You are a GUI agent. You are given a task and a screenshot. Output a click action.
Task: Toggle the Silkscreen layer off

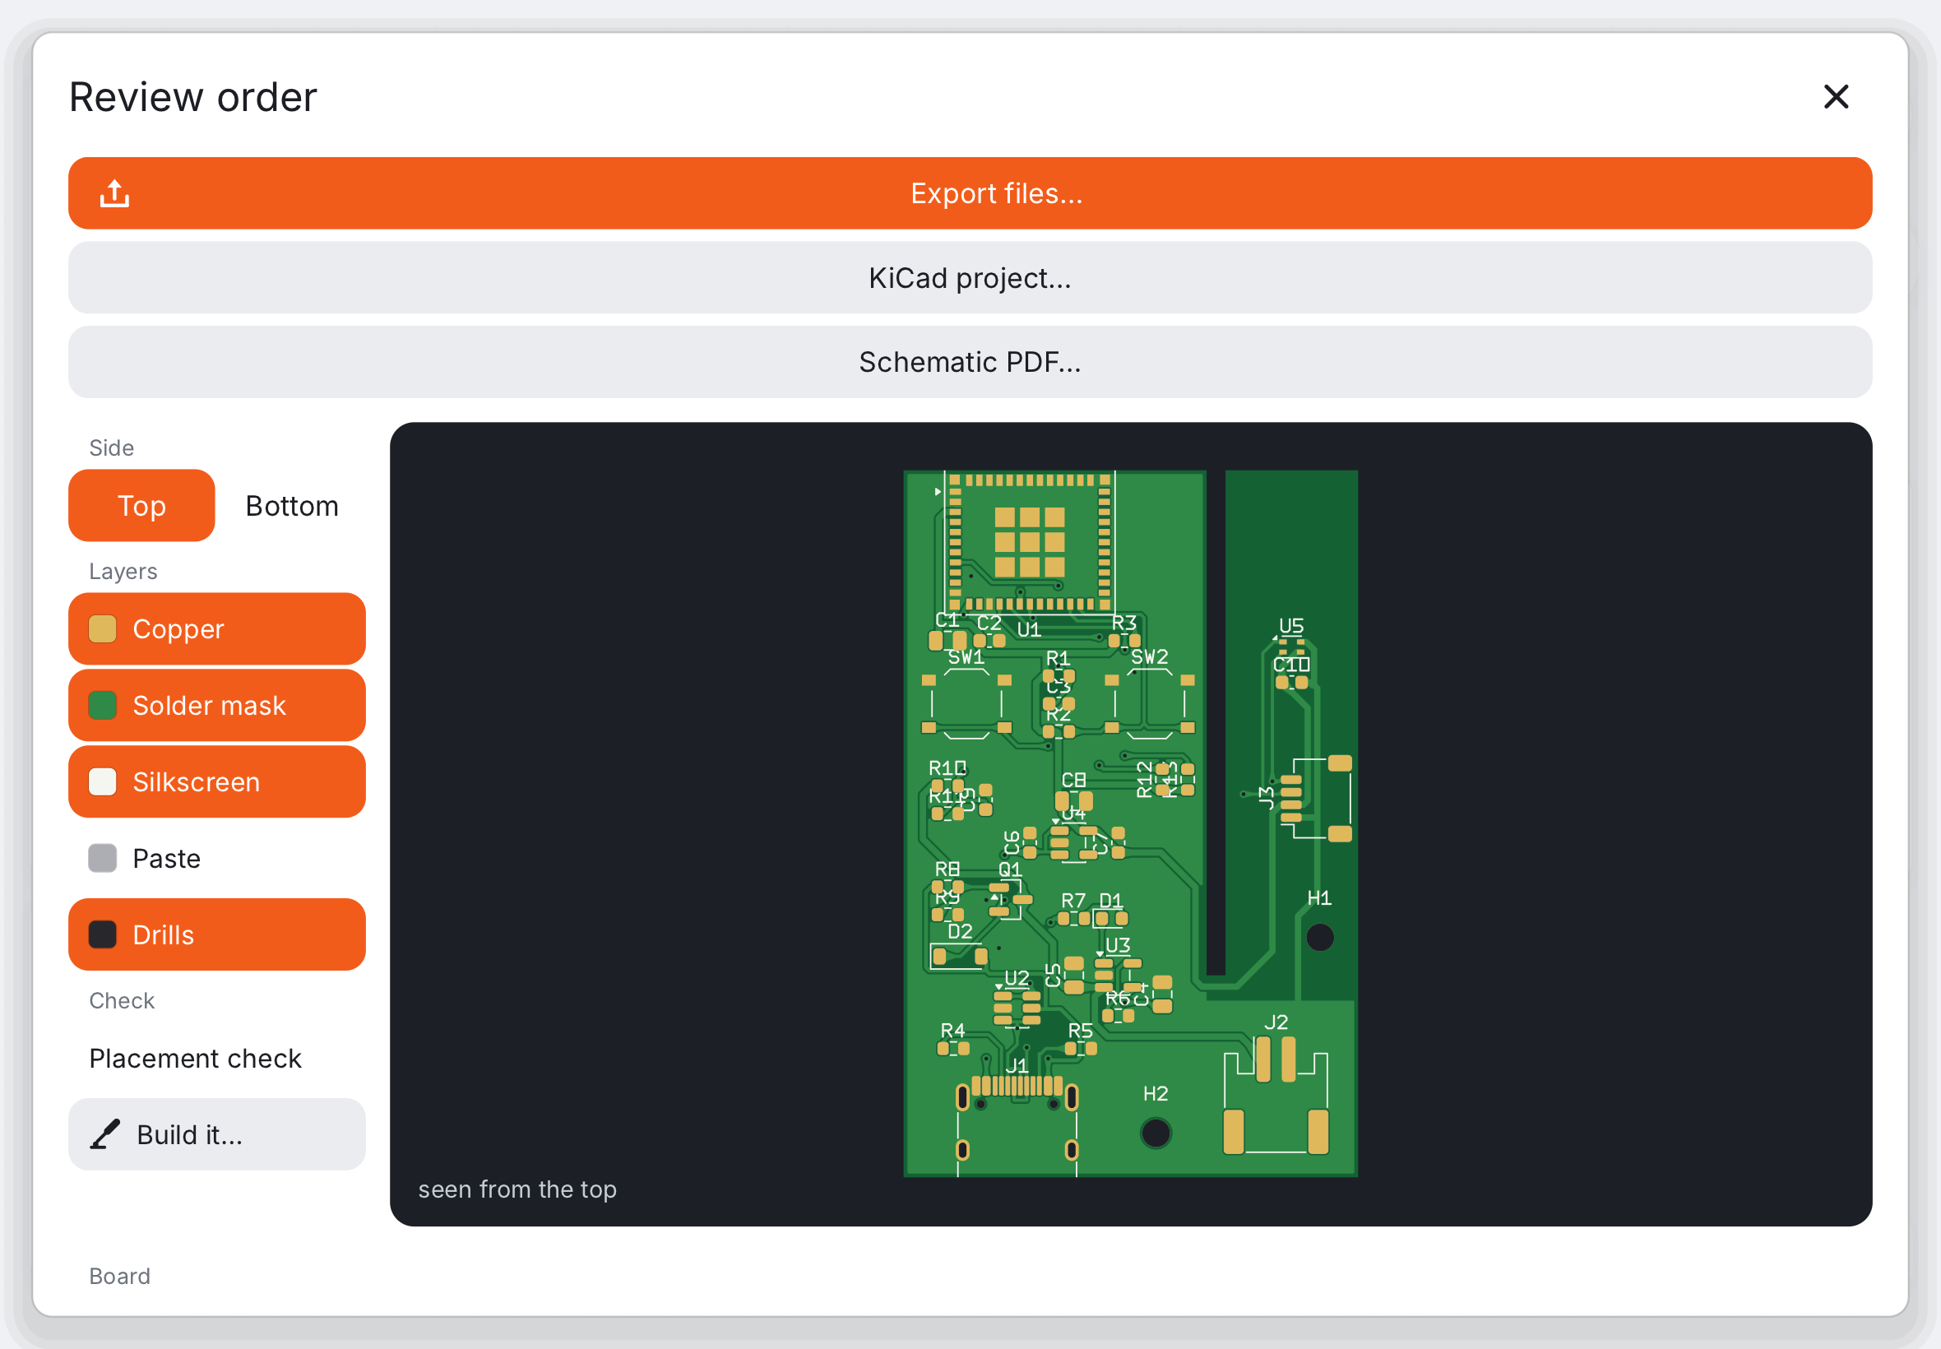217,782
